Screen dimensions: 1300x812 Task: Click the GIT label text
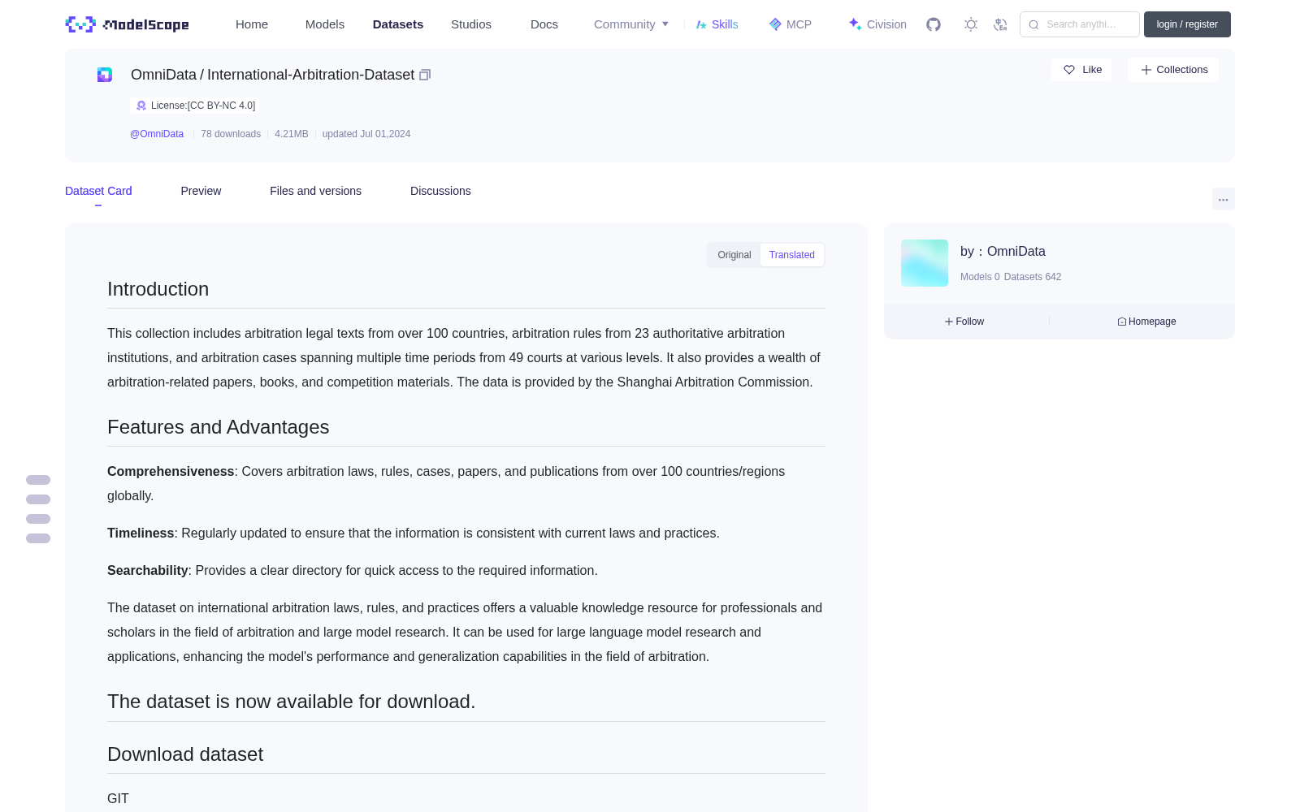coord(118,799)
